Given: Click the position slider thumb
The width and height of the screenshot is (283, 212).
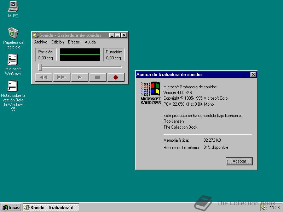Looking at the screenshot, I should tap(40, 67).
